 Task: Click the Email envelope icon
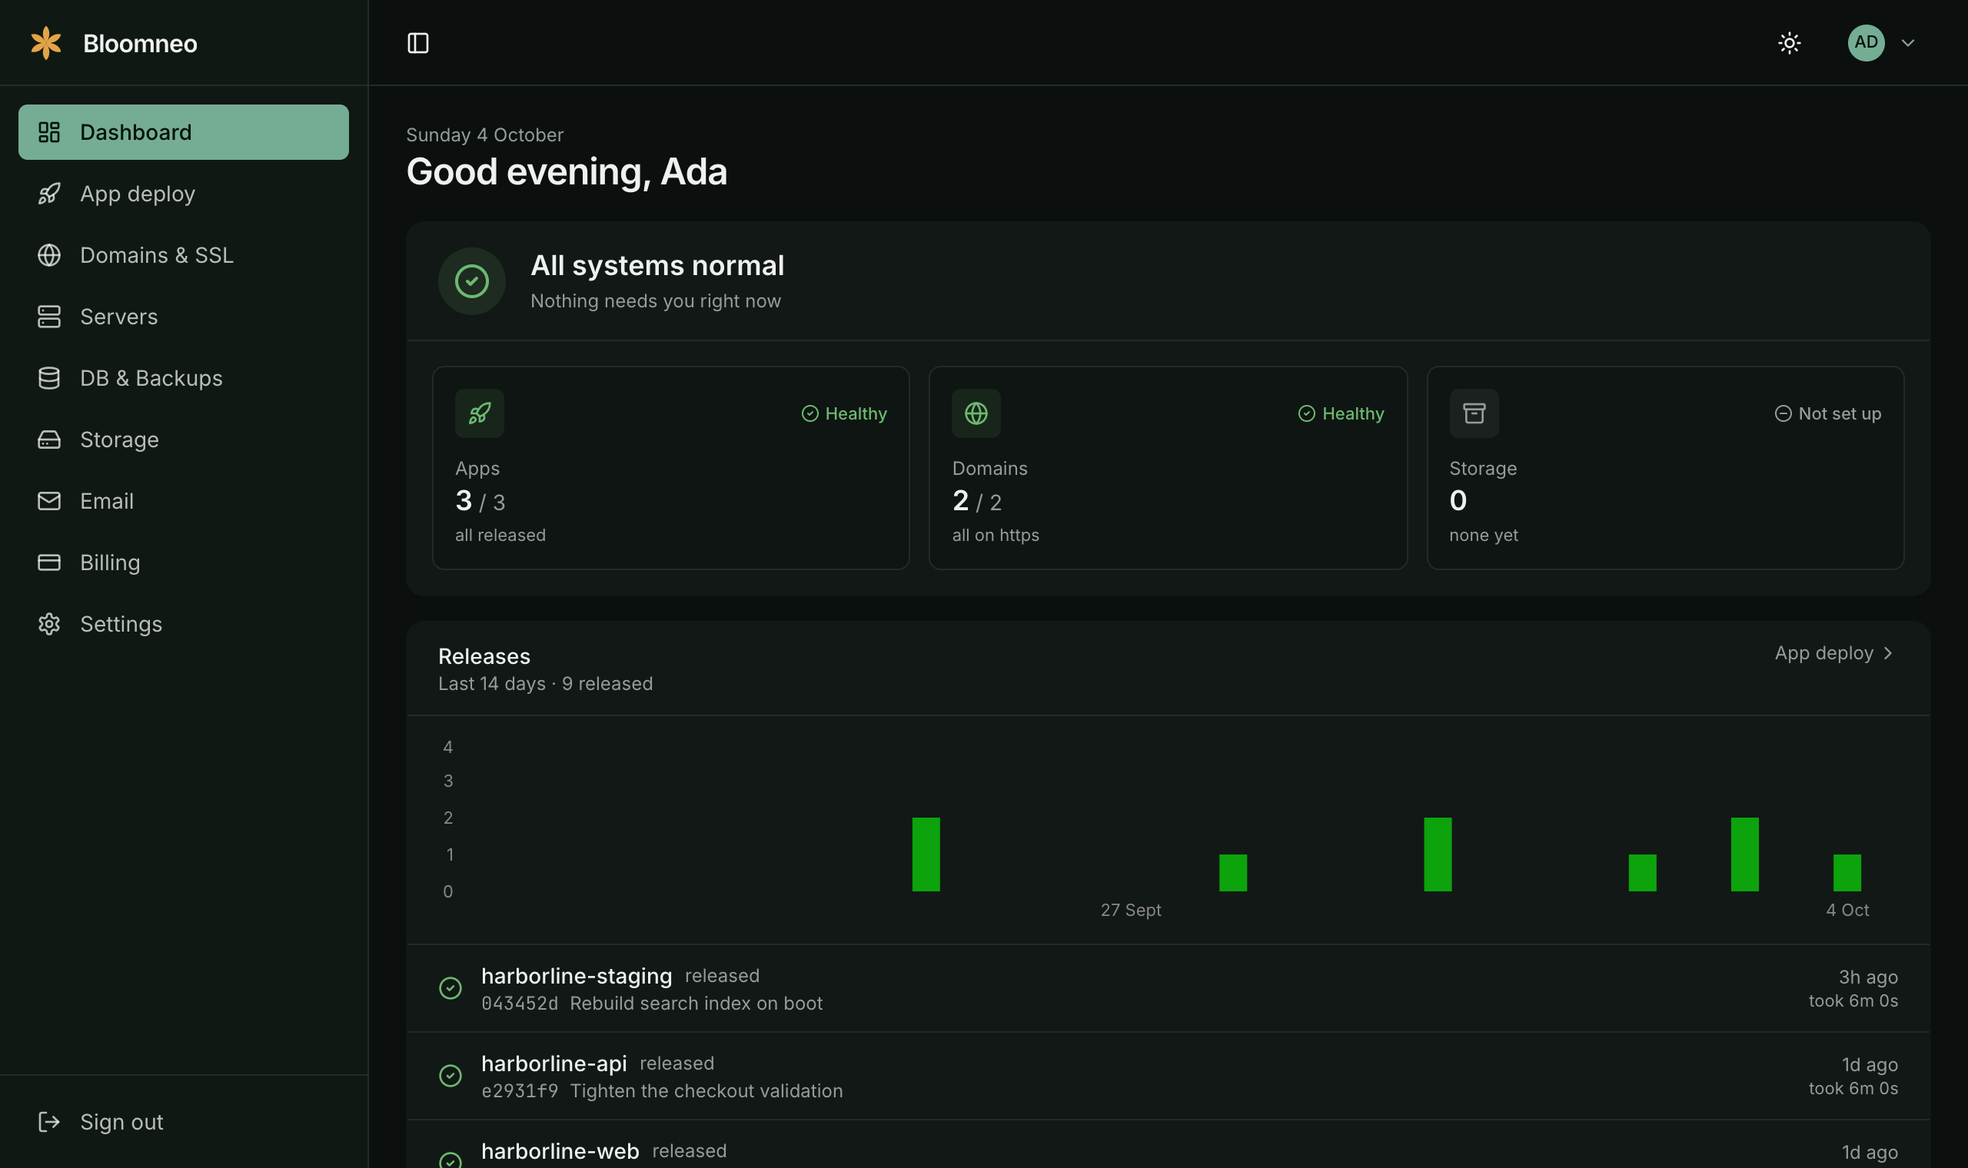click(x=48, y=500)
